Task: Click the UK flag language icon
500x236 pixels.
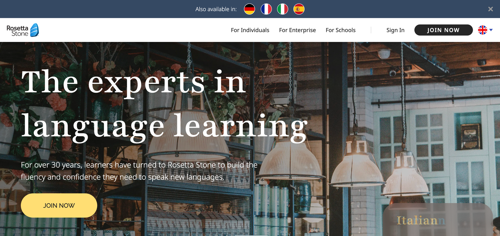Action: 482,30
